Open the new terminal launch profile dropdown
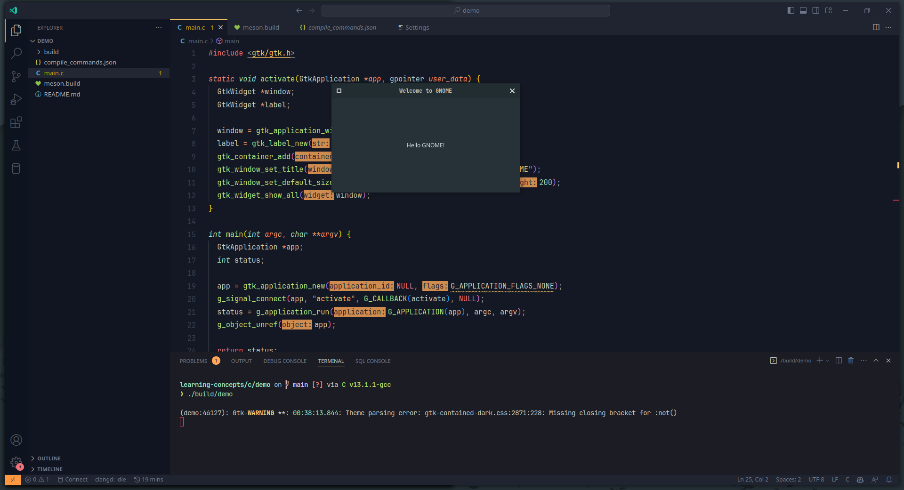The height and width of the screenshot is (490, 904). [x=828, y=361]
